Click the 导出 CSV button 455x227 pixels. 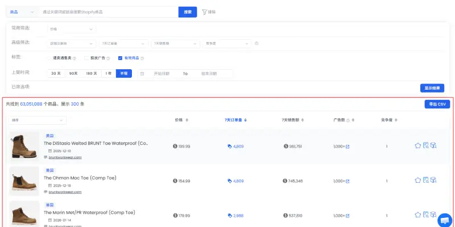coord(437,104)
